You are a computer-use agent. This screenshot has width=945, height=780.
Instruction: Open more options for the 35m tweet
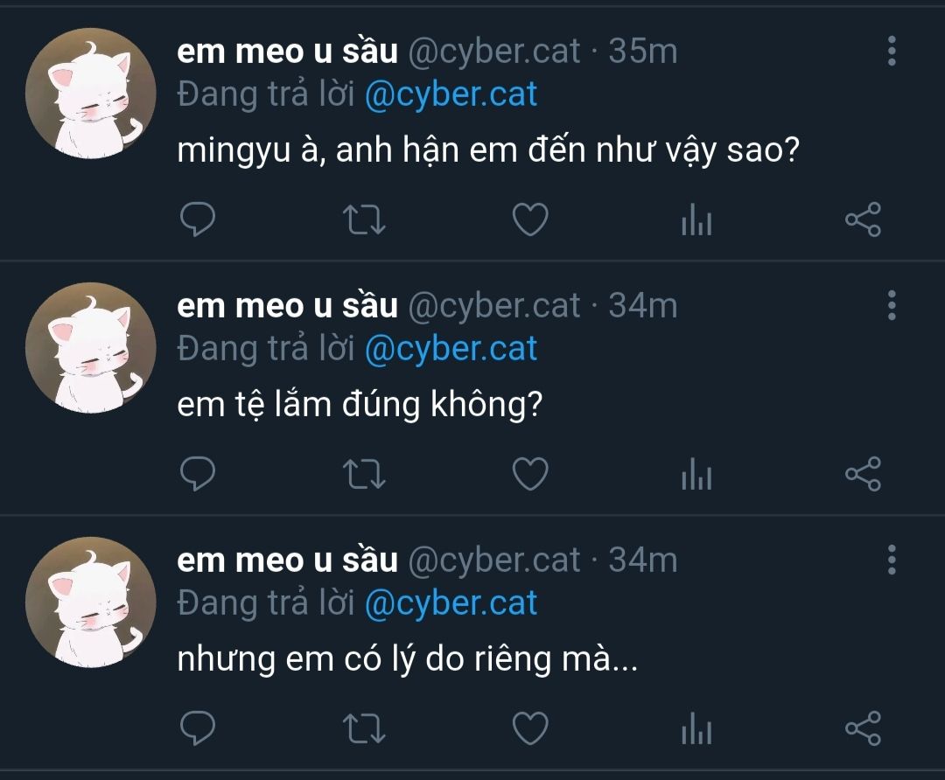892,52
